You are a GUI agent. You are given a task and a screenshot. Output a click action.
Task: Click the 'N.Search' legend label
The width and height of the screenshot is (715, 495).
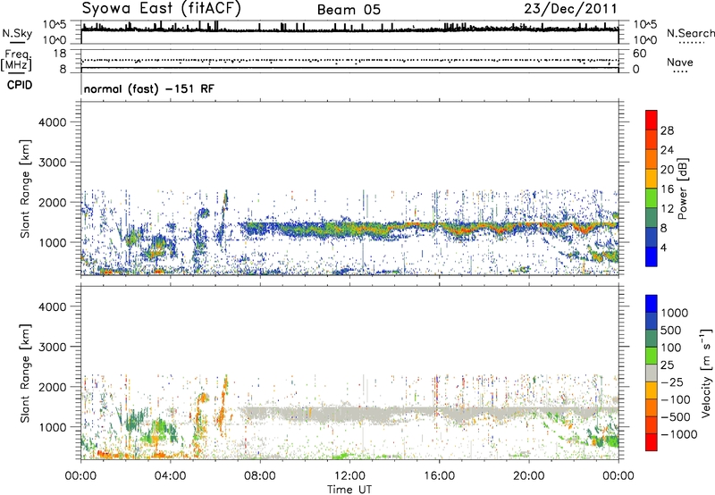point(690,33)
